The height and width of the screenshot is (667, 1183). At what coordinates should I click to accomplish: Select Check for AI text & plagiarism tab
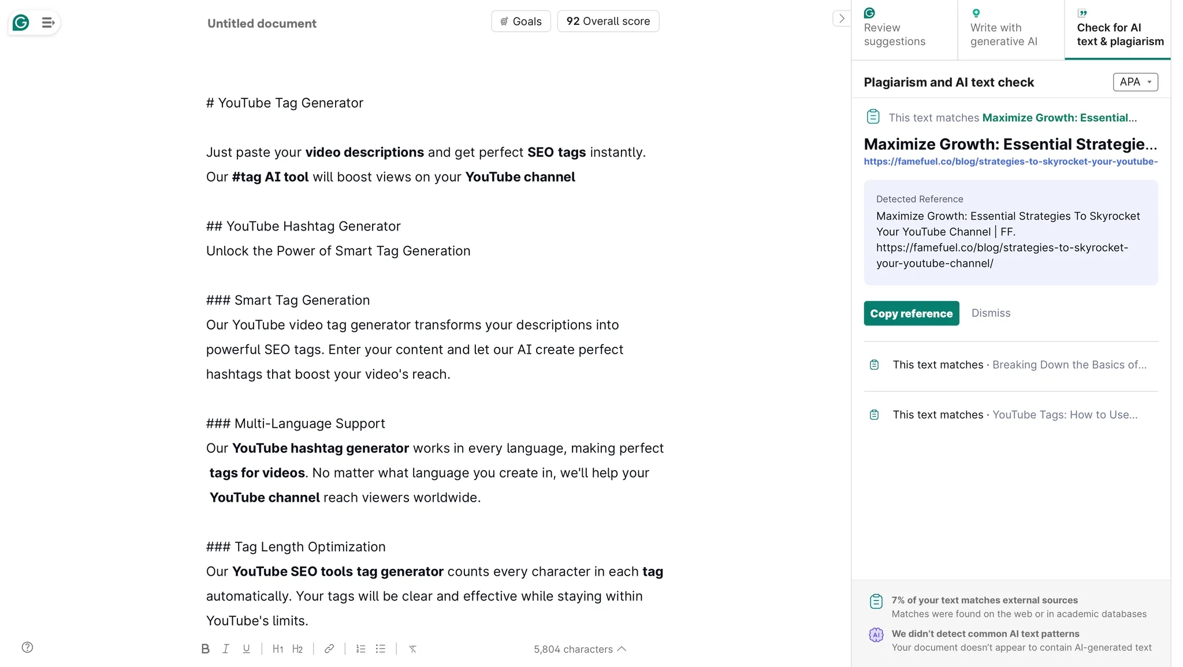(1118, 29)
